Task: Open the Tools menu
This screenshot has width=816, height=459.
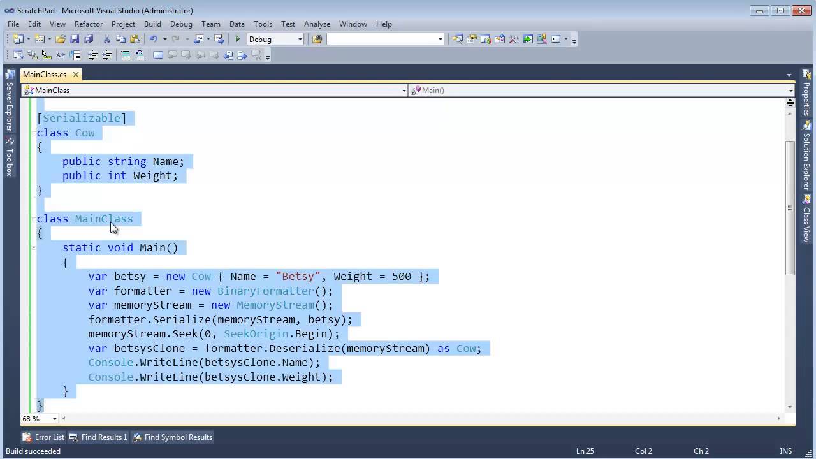Action: [x=263, y=24]
